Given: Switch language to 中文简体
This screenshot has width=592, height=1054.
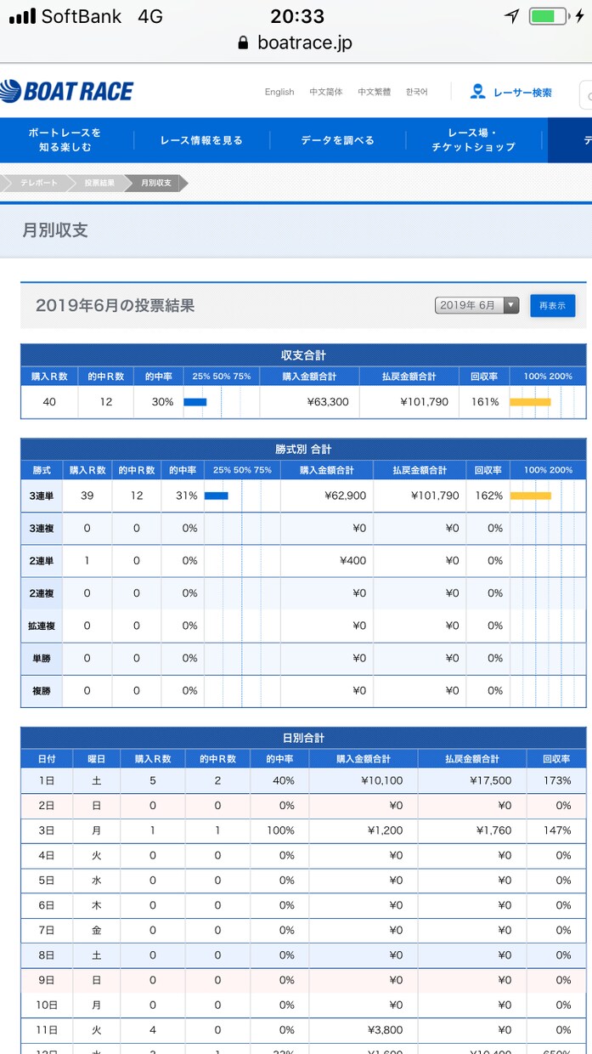Looking at the screenshot, I should 326,92.
